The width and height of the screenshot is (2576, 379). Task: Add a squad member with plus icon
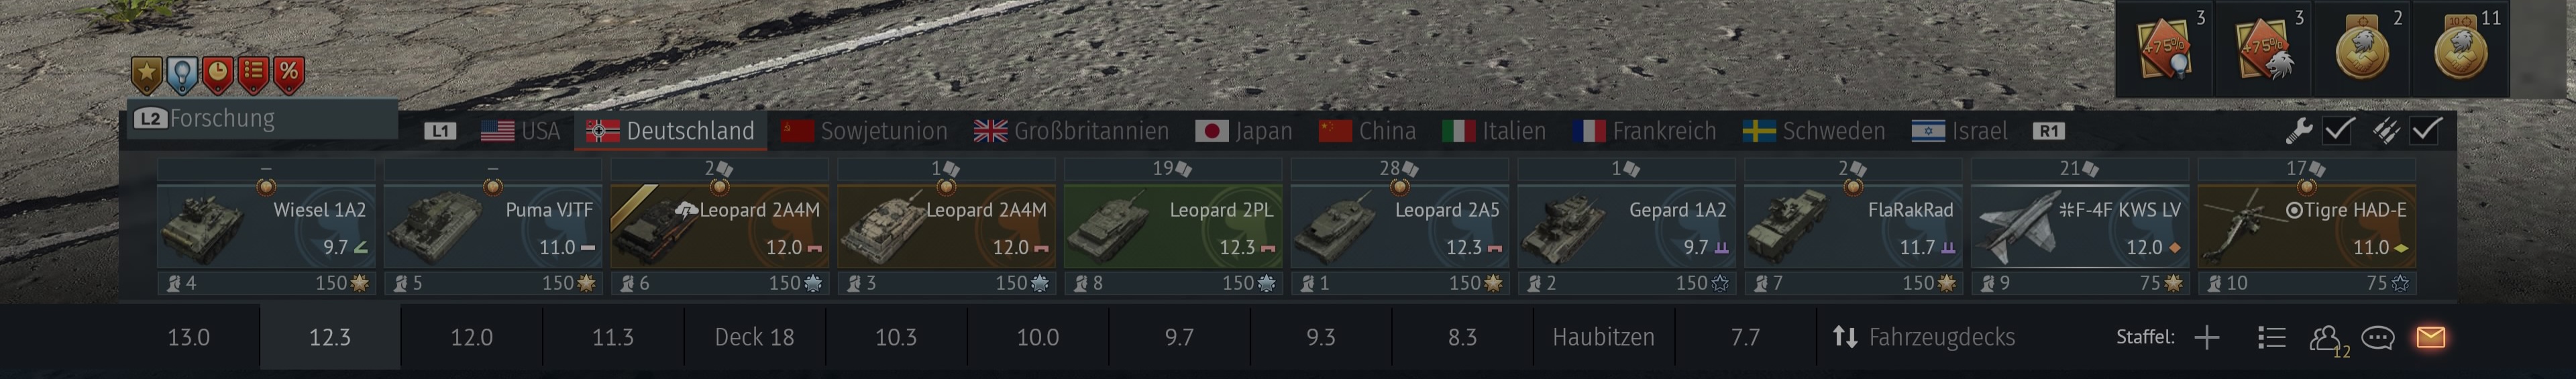tap(2207, 338)
